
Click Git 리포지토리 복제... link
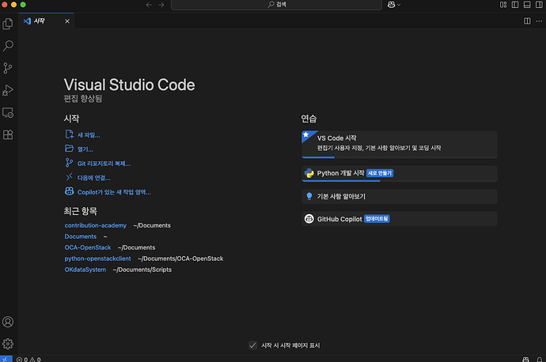104,164
